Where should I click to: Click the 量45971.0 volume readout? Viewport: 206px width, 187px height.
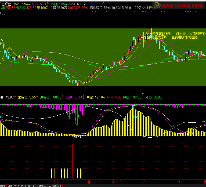tap(45, 8)
